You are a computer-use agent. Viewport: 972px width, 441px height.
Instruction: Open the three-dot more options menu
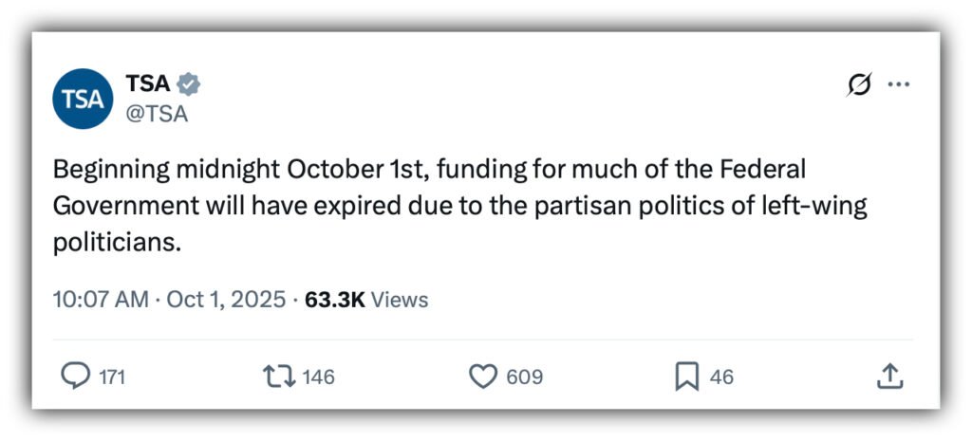898,84
